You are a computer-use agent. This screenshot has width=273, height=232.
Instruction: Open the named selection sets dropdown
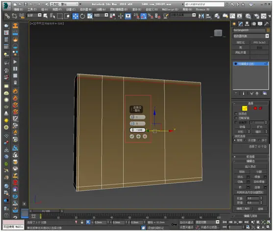[183, 15]
